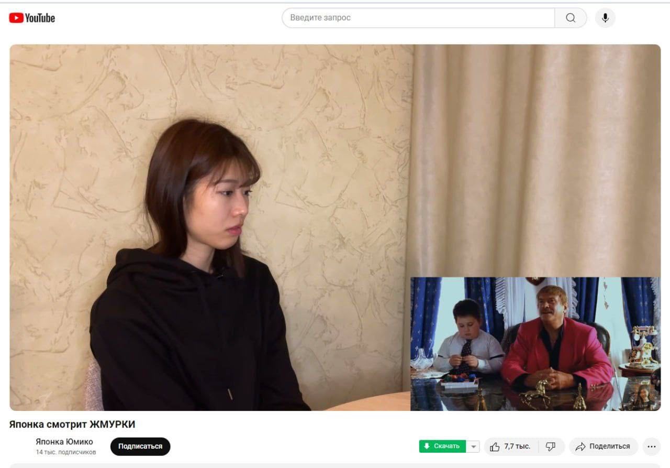Open the "Японка Юмико" channel link
670x468 pixels.
[x=64, y=442]
